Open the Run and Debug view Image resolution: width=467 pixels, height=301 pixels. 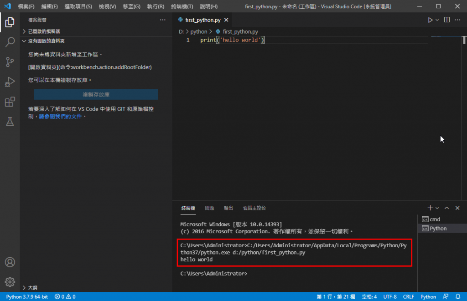pyautogui.click(x=10, y=82)
